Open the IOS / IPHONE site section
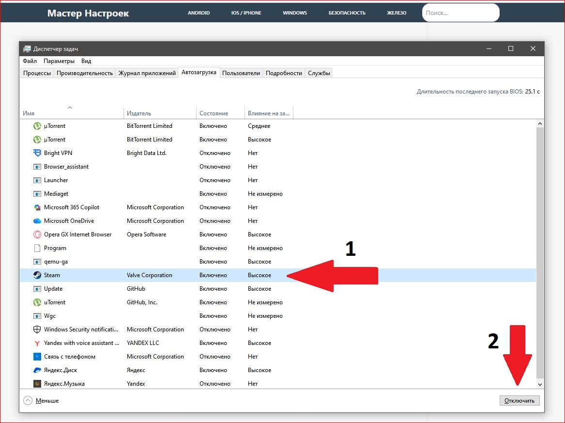The height and width of the screenshot is (423, 565). 246,13
